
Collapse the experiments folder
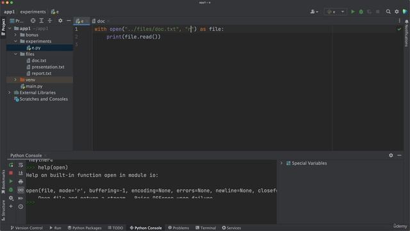point(15,41)
